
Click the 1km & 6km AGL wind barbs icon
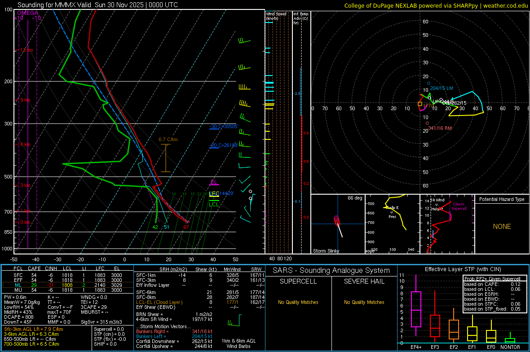point(235,321)
